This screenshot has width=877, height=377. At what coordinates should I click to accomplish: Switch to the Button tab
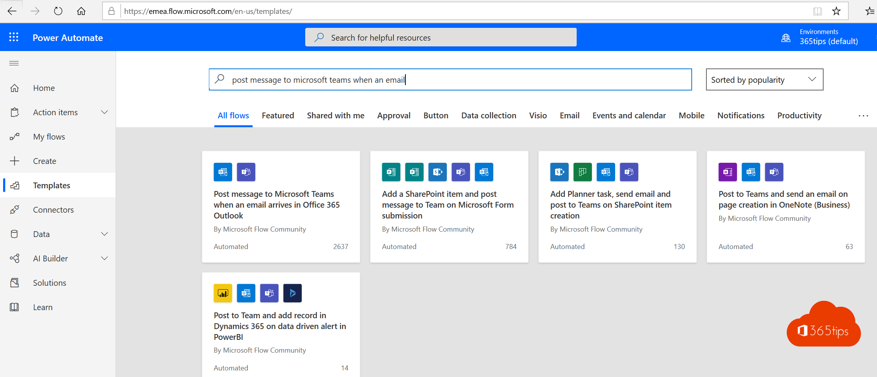[436, 116]
